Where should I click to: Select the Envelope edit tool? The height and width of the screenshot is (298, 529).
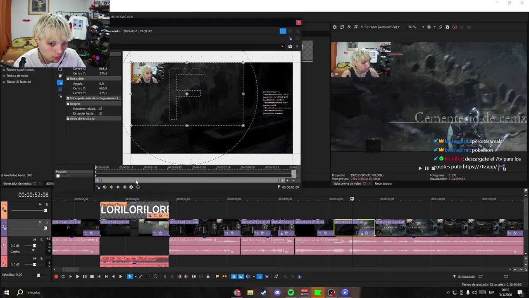[x=141, y=277]
